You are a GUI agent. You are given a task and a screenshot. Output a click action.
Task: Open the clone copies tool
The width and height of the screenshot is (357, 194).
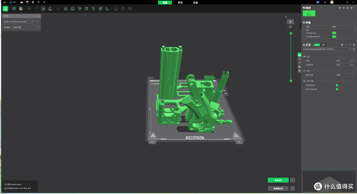pos(73,9)
